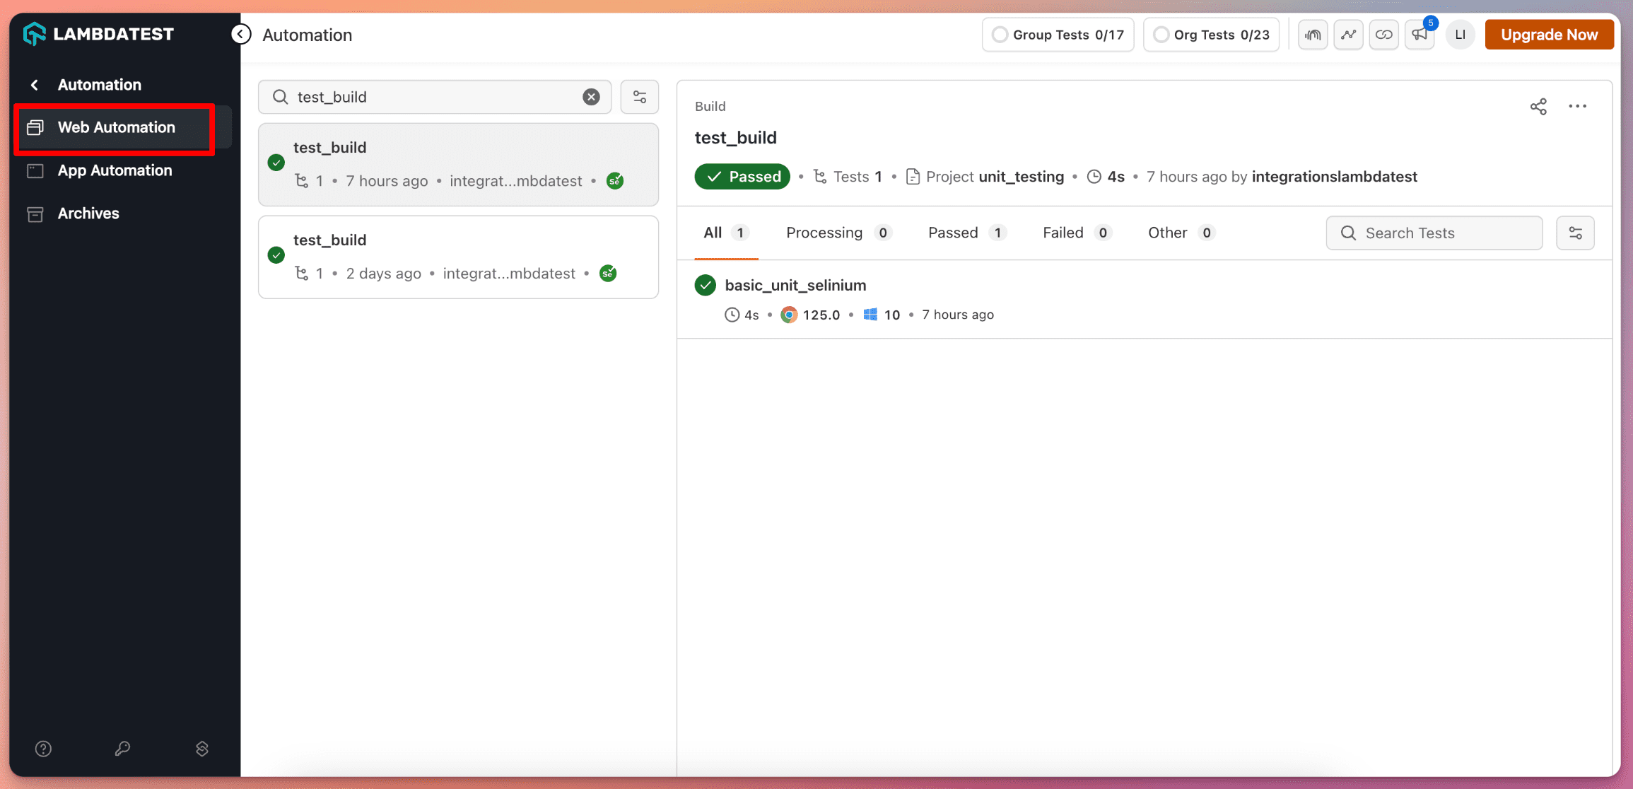
Task: Select the Failed tab in build details
Action: click(x=1063, y=232)
